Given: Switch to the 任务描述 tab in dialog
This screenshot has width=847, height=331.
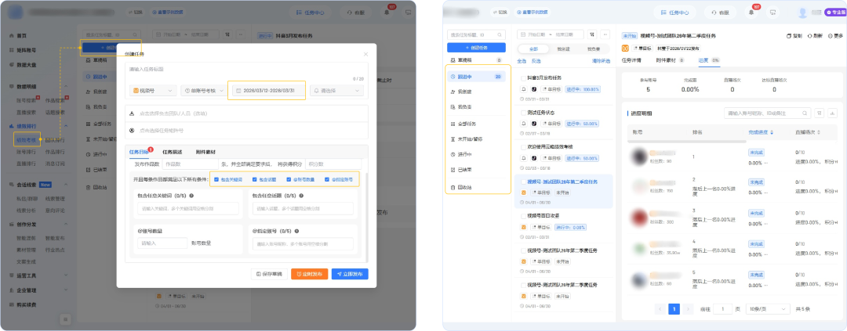Looking at the screenshot, I should [172, 152].
